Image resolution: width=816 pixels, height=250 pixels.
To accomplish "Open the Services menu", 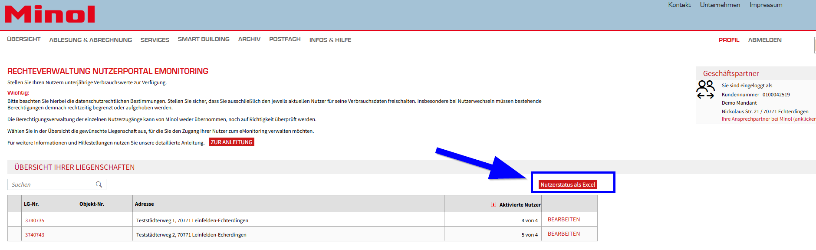I will coord(155,40).
